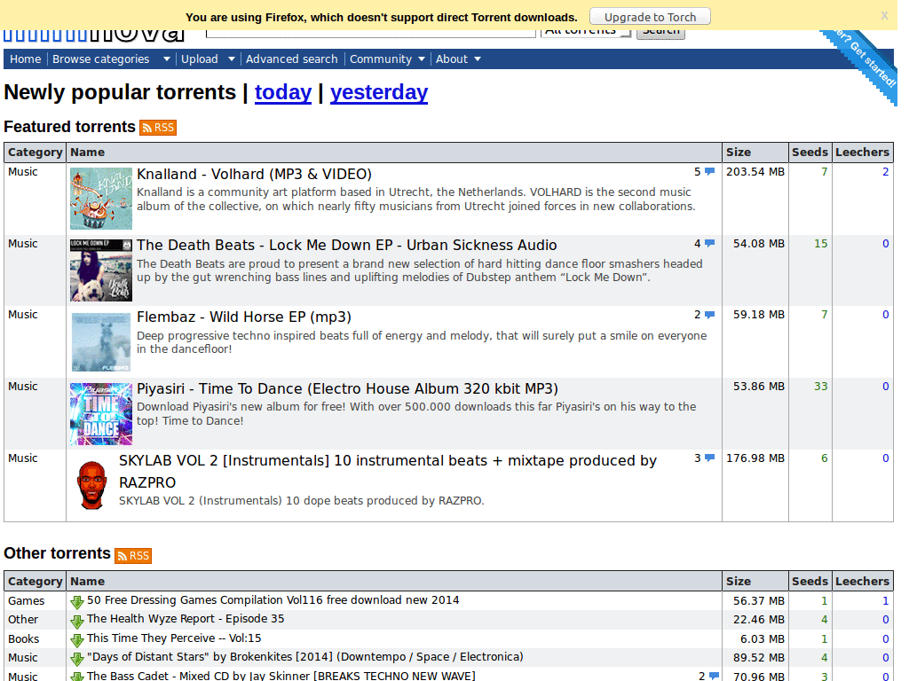The height and width of the screenshot is (681, 909).
Task: Expand the Community dropdown menu
Action: tap(420, 59)
